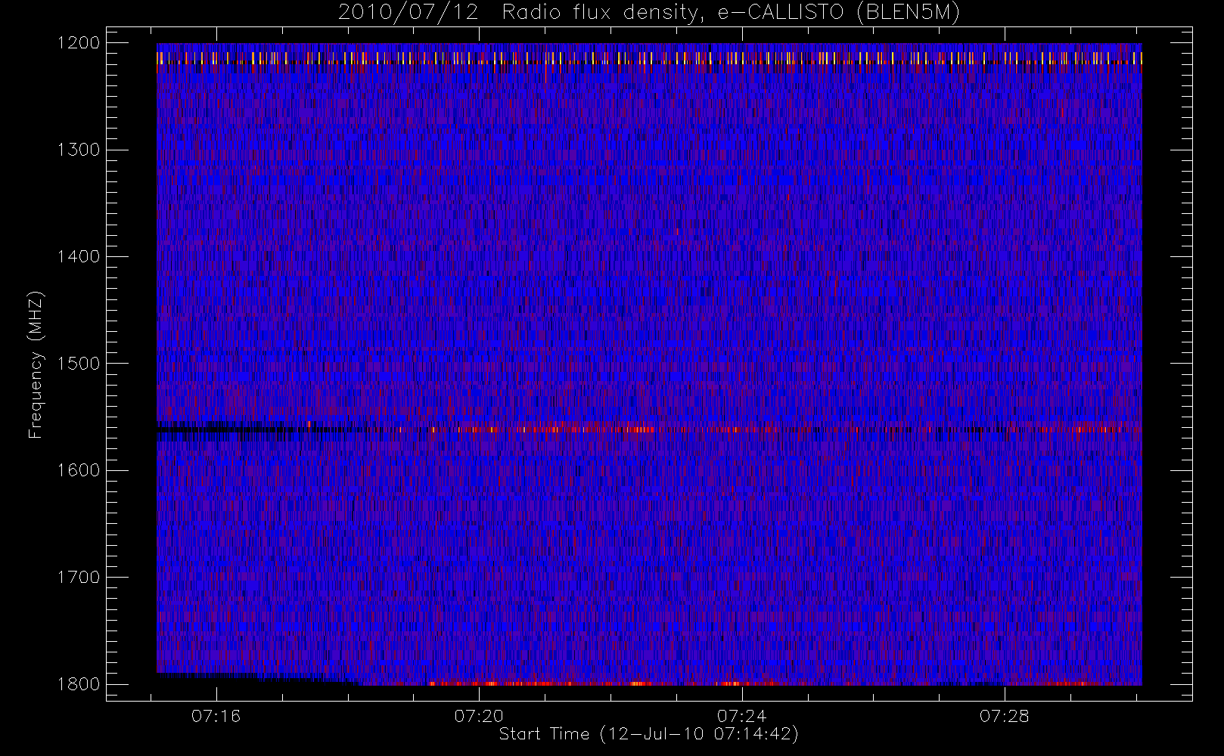
Task: Click the plot title "2010/07/12 Radio flux density, e-CALLISTO (BLEN5M)"
Action: point(649,13)
